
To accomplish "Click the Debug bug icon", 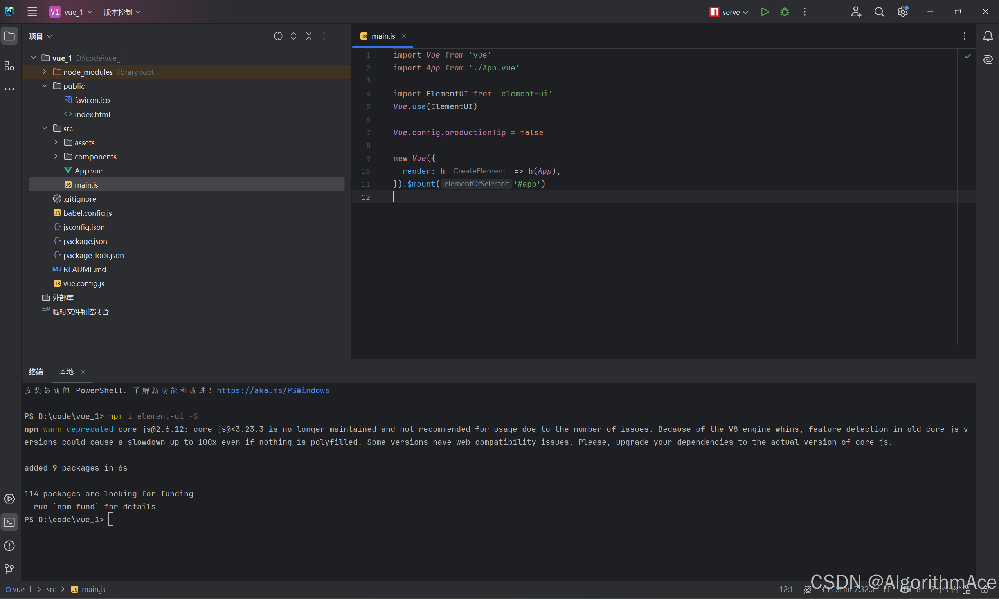I will 785,12.
